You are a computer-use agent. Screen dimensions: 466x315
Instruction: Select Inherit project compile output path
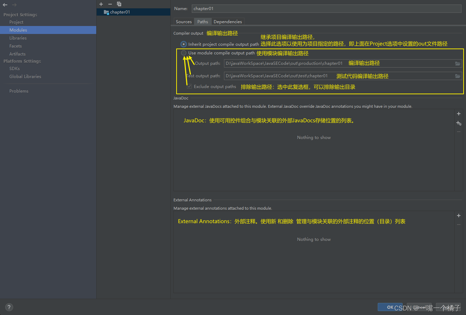[x=183, y=44]
